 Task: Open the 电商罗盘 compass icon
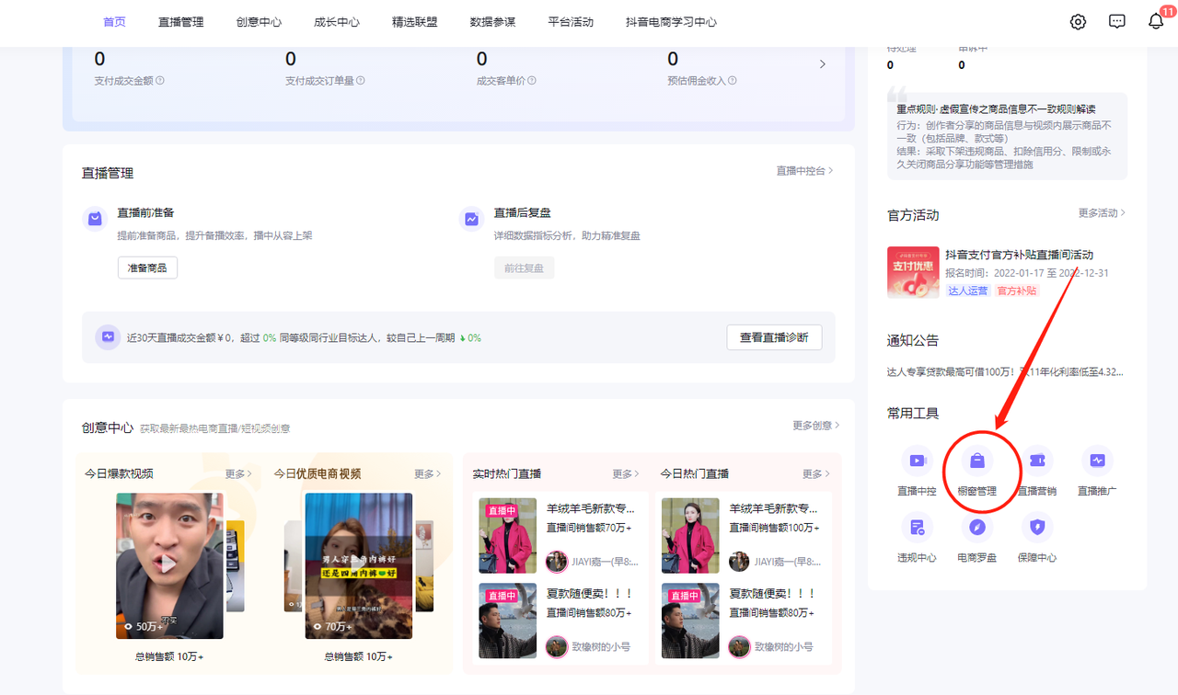(976, 528)
